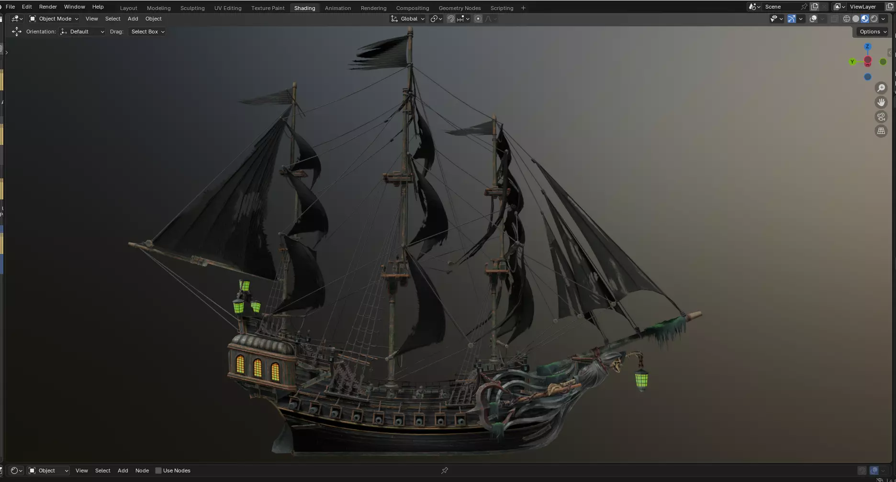Open selectability and visibility eye menu

776,19
